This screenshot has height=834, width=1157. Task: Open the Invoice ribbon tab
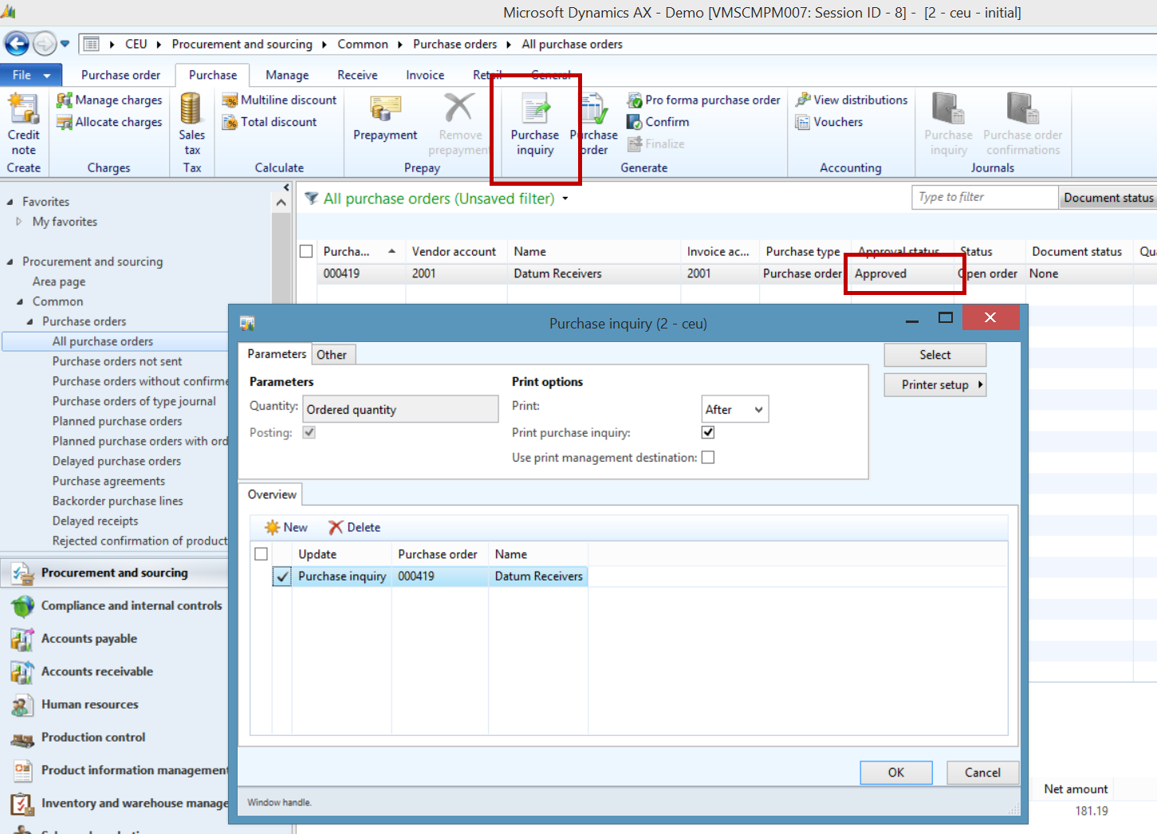click(x=424, y=74)
